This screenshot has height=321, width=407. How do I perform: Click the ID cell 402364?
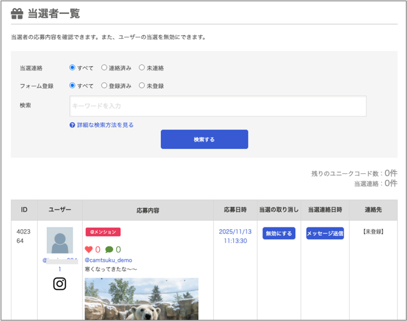(x=23, y=236)
